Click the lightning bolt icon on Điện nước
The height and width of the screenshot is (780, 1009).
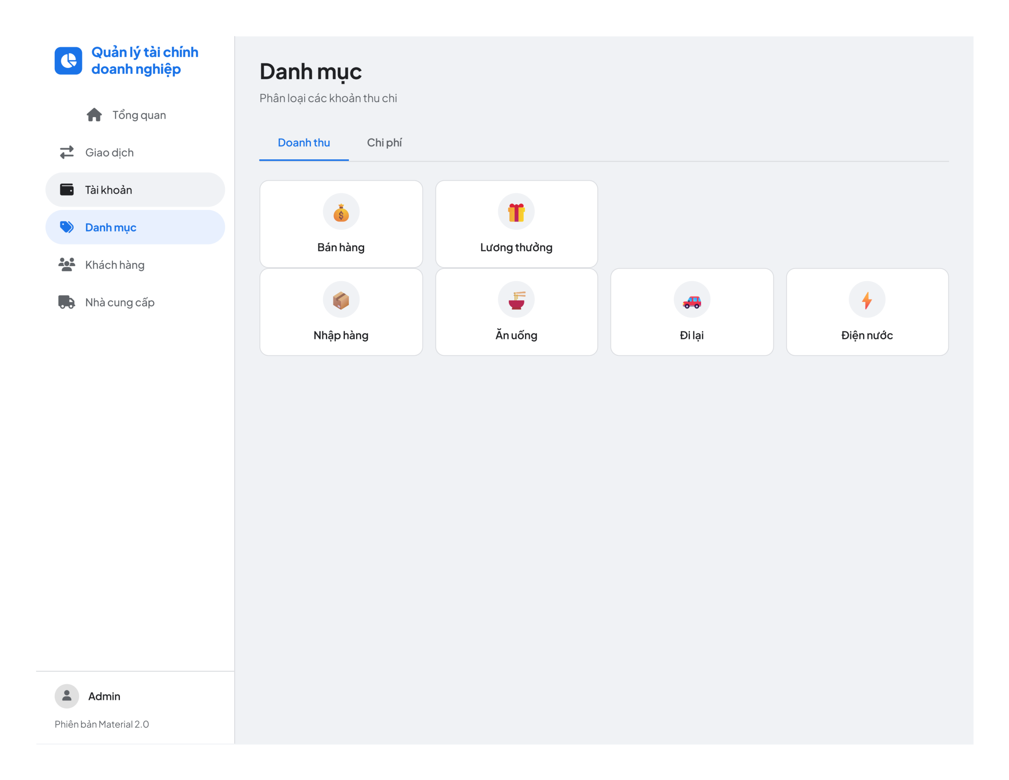point(867,300)
